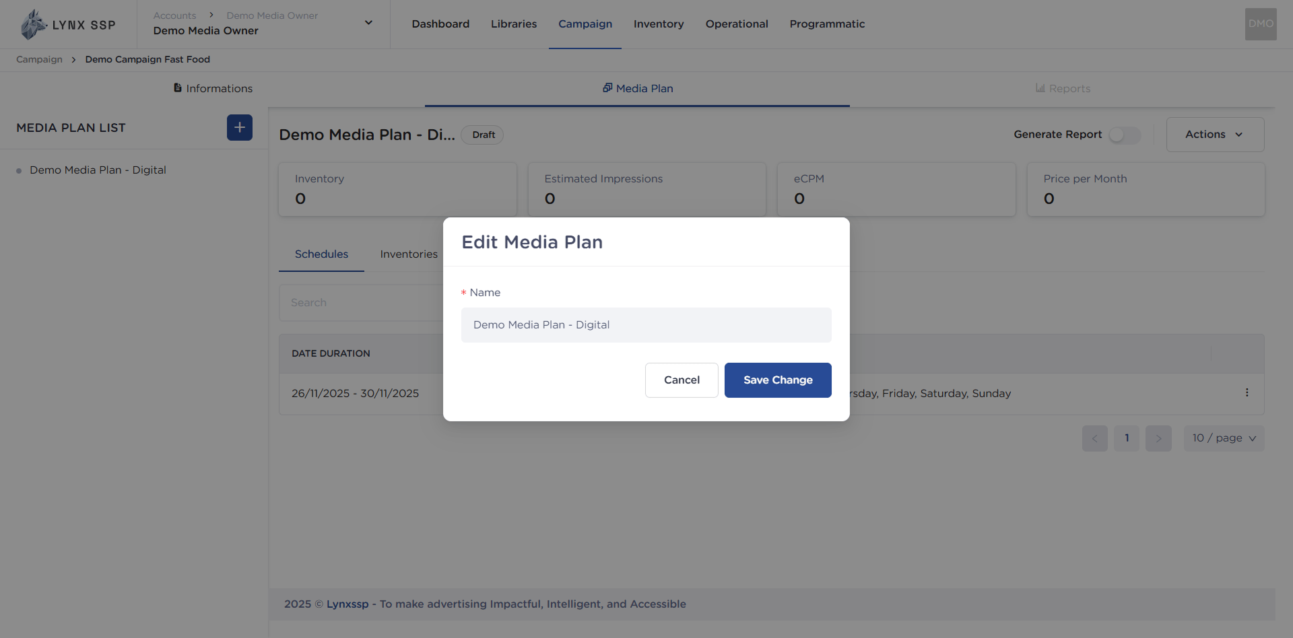The height and width of the screenshot is (638, 1293).
Task: Go to the next page arrow
Action: [x=1158, y=438]
